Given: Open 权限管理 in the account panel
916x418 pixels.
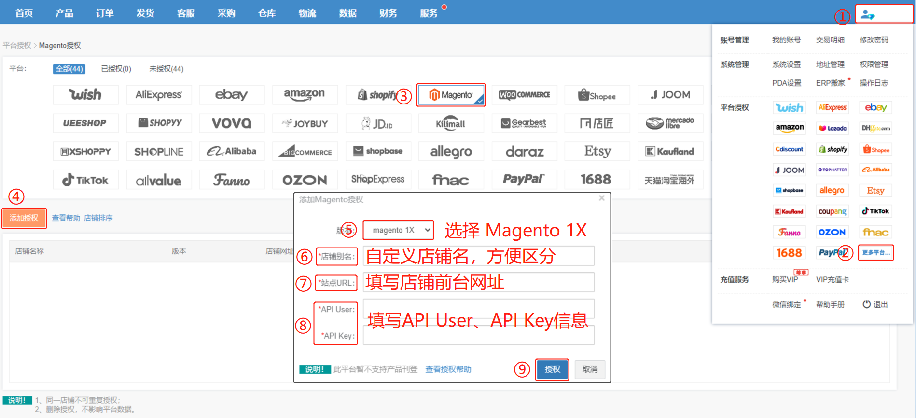Looking at the screenshot, I should [x=874, y=65].
